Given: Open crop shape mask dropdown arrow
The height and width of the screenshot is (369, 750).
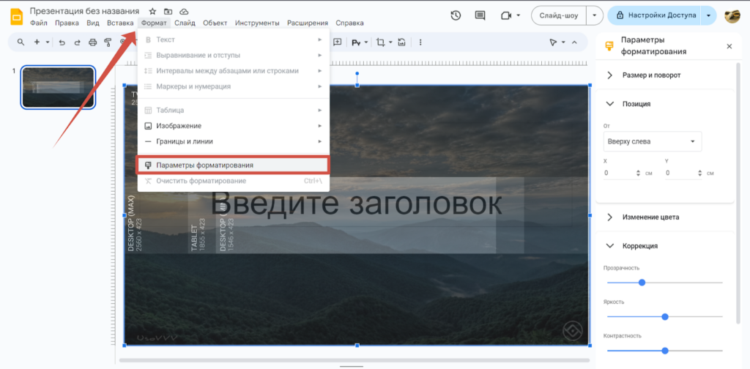Looking at the screenshot, I should point(391,42).
